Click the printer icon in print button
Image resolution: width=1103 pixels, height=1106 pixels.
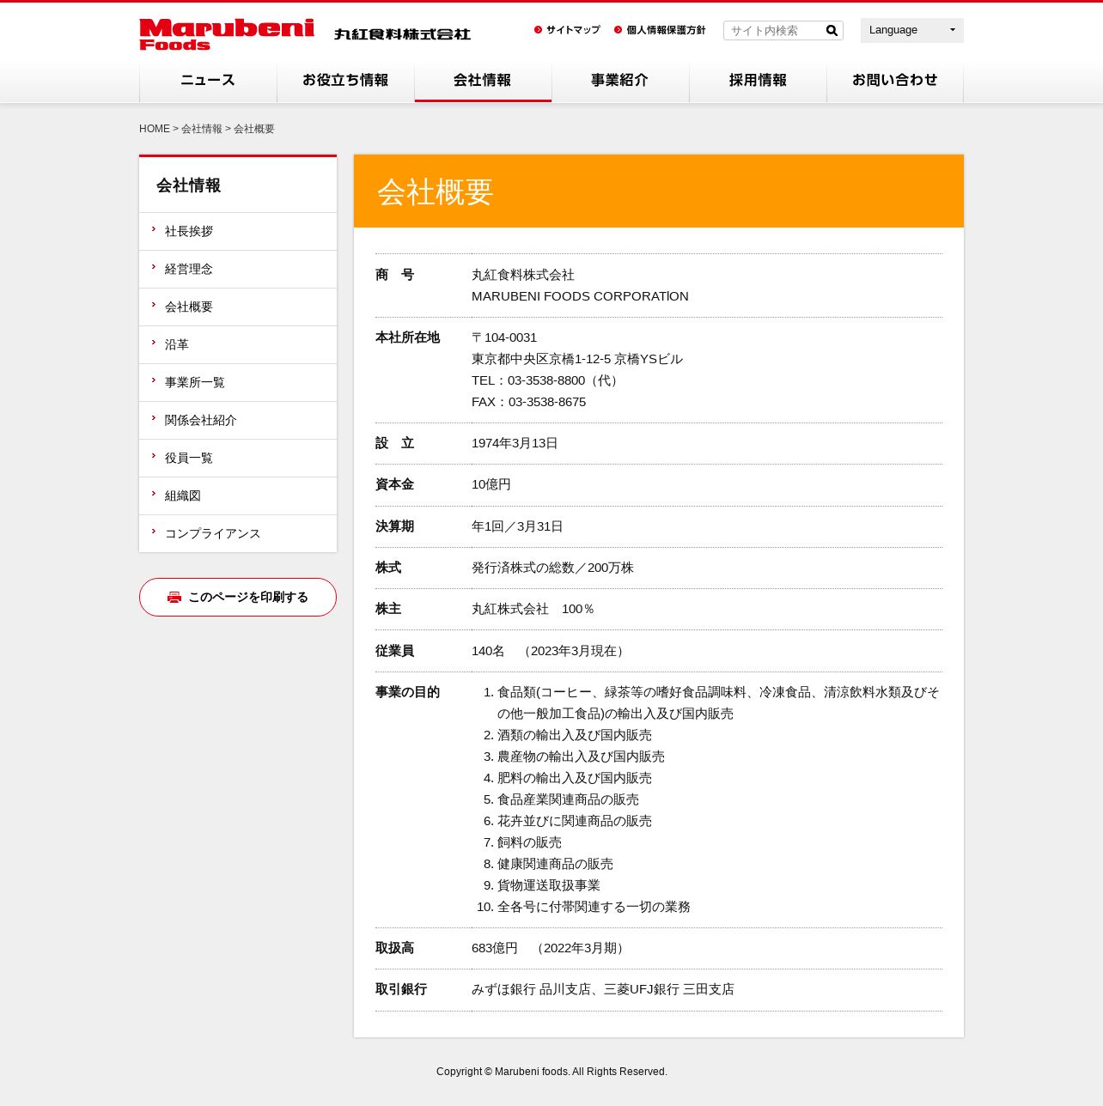point(174,597)
